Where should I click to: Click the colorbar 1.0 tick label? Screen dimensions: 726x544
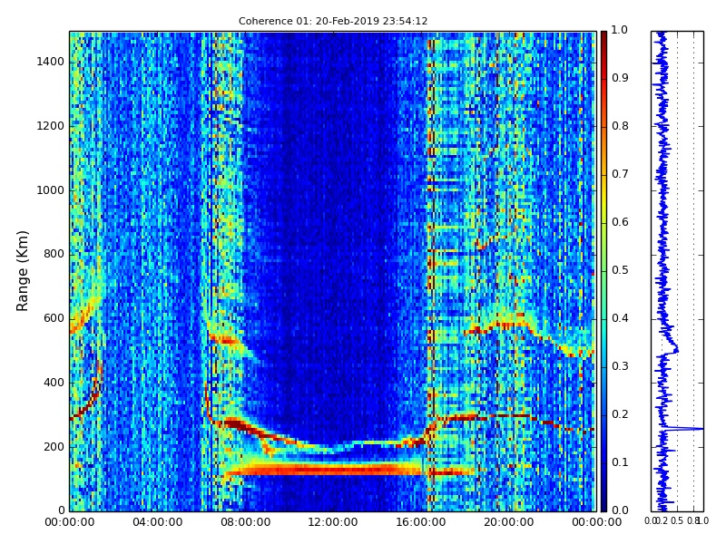[x=620, y=30]
